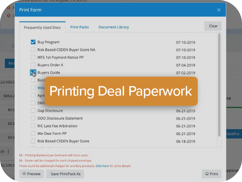Click the Clear button
242x182 pixels.
point(213,26)
